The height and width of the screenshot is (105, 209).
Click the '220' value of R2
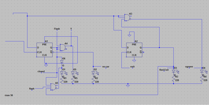(x=97, y=82)
